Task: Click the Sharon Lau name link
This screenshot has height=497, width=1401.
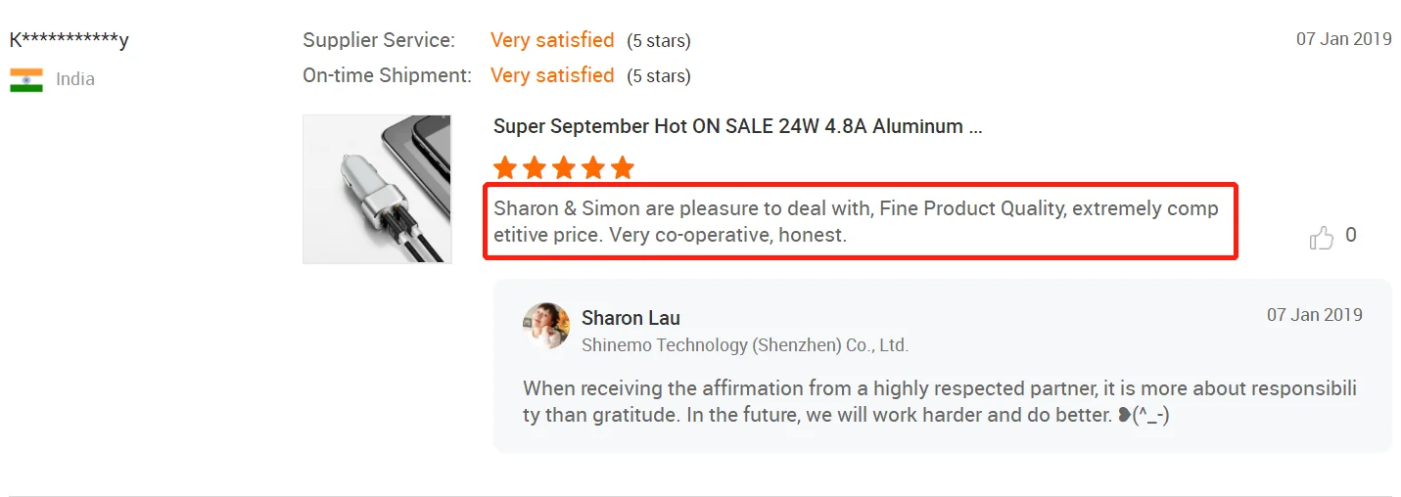Action: (630, 318)
